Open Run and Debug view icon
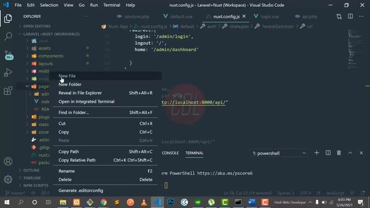The image size is (370, 208). point(8,73)
